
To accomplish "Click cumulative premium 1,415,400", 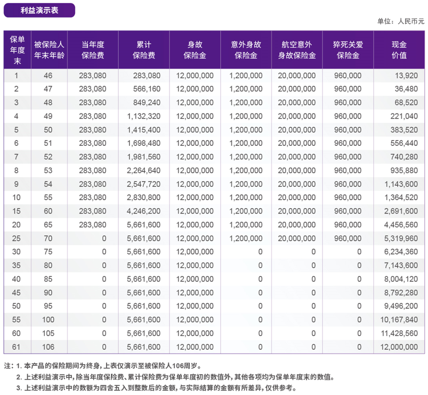I will pos(144,130).
